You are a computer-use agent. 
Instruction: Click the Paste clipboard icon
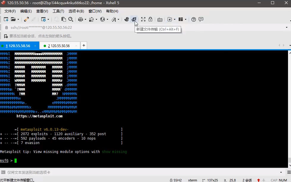pyautogui.click(x=64, y=19)
